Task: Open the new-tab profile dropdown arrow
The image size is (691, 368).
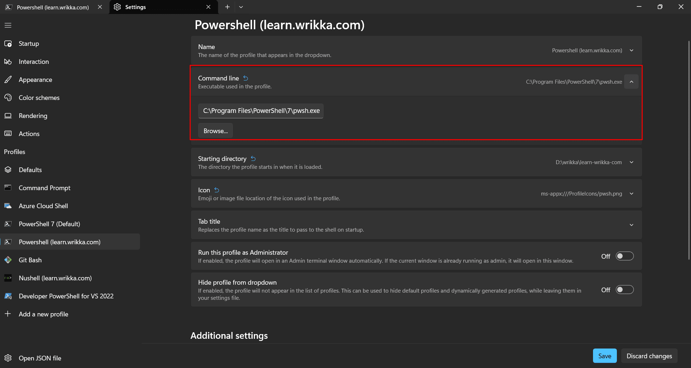Action: click(241, 7)
